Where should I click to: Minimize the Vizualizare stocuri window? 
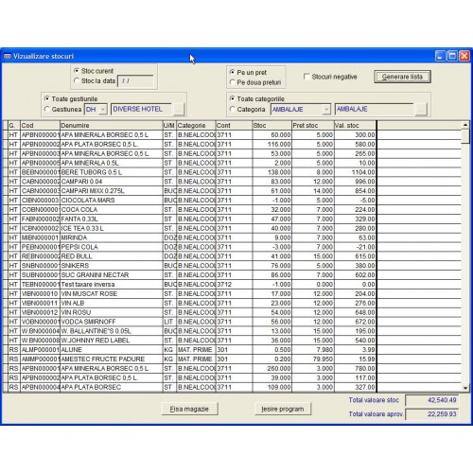[440, 56]
